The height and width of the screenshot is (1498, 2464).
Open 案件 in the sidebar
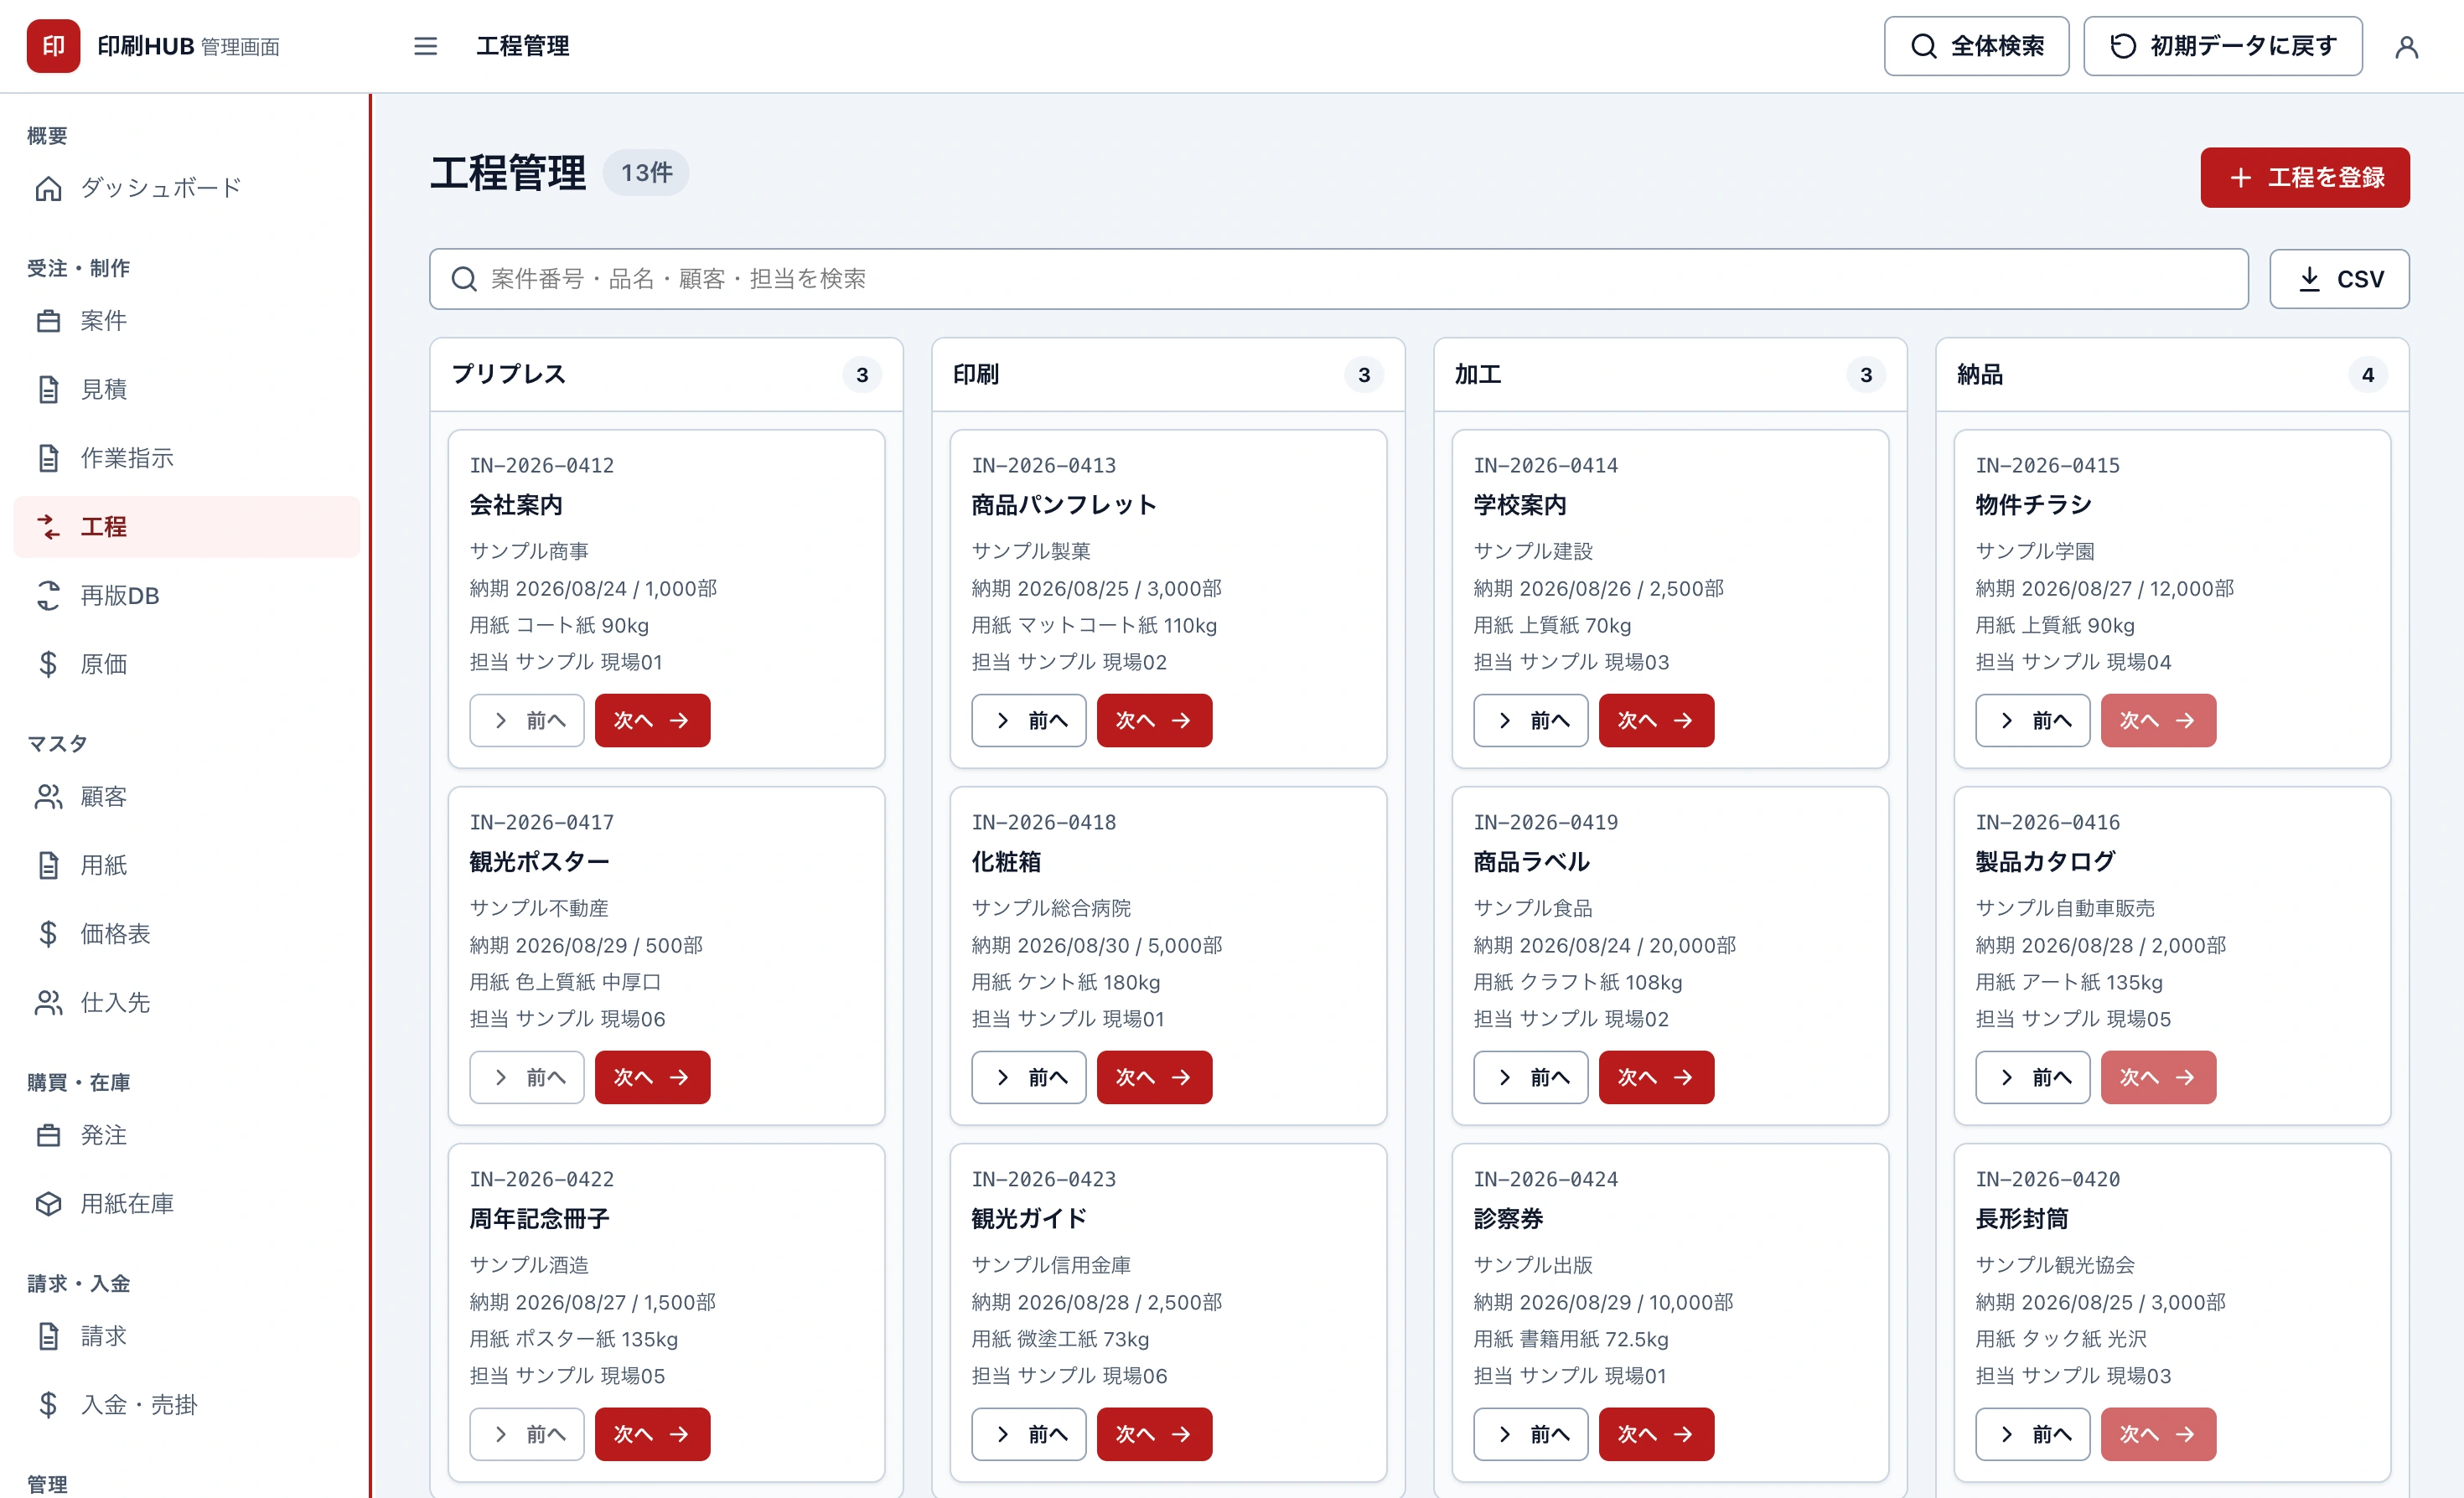pos(186,321)
